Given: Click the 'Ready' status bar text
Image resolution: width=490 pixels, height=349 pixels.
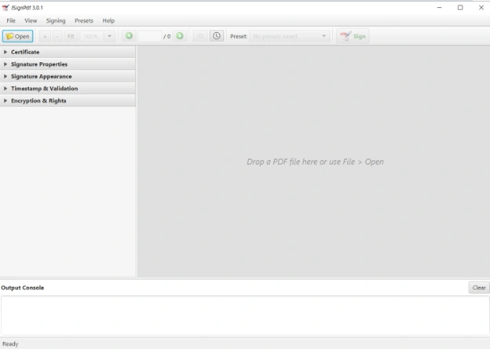Looking at the screenshot, I should pyautogui.click(x=10, y=344).
